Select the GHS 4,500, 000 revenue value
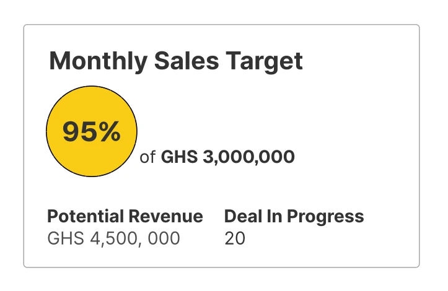Viewport: 448px width, 291px height. coord(113,238)
